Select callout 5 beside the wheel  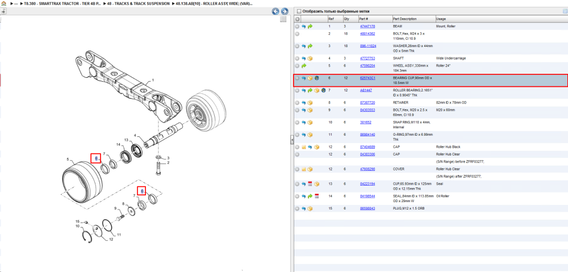68,159
